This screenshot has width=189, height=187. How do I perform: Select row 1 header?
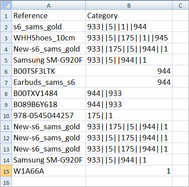point(6,16)
